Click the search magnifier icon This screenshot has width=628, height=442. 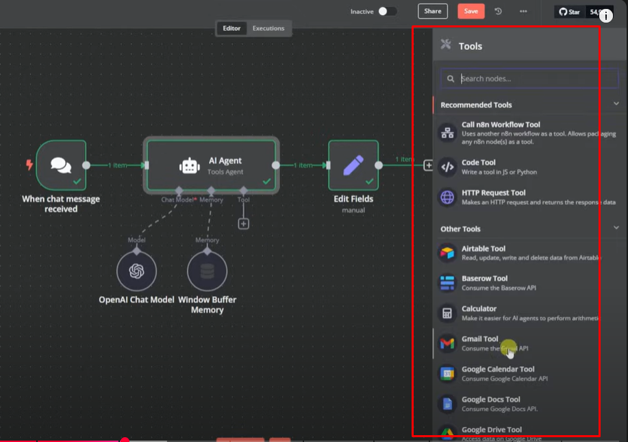click(x=451, y=79)
